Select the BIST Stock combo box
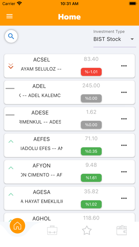139x247 pixels. coord(115,39)
